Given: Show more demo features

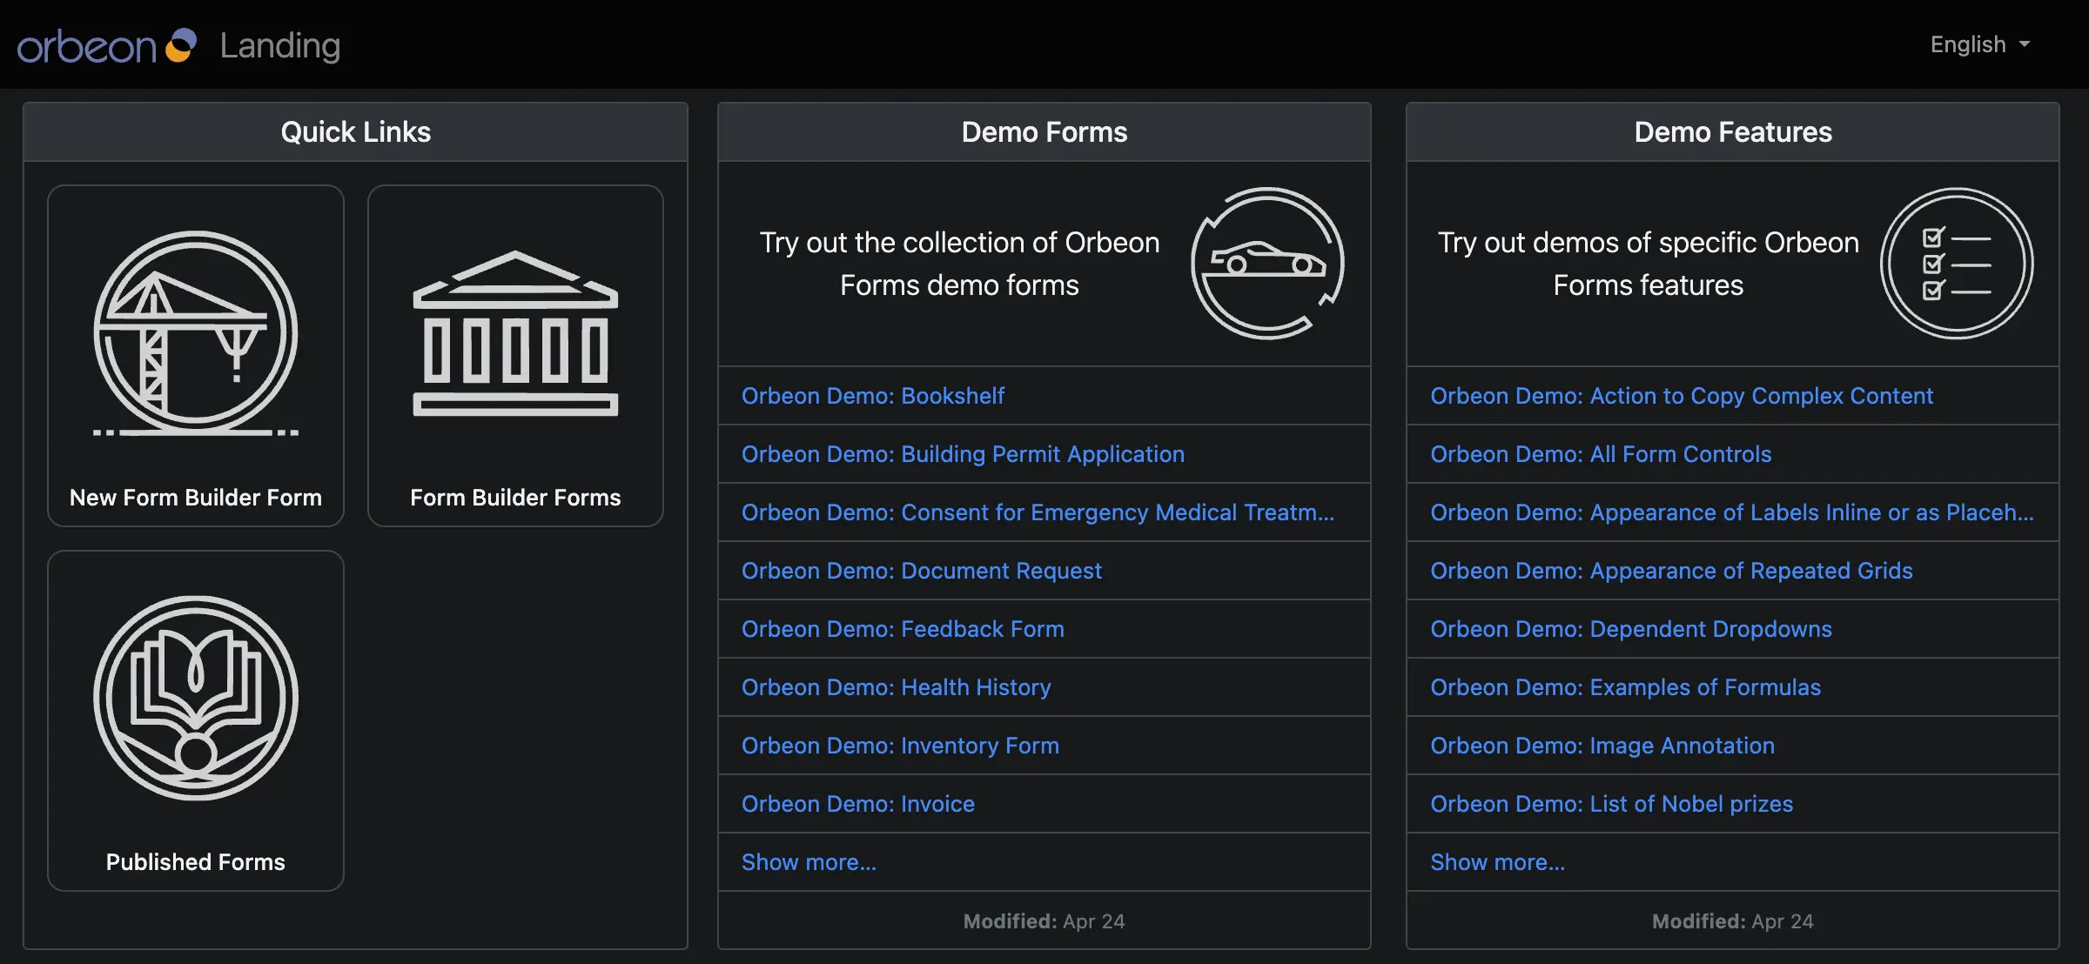Looking at the screenshot, I should (x=1498, y=862).
